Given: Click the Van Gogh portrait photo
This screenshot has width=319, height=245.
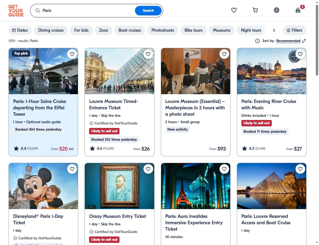Looking at the screenshot, I should [x=119, y=186].
